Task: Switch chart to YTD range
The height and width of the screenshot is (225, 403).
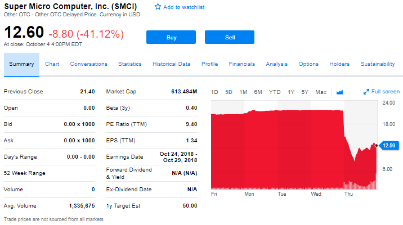Action: tap(275, 92)
